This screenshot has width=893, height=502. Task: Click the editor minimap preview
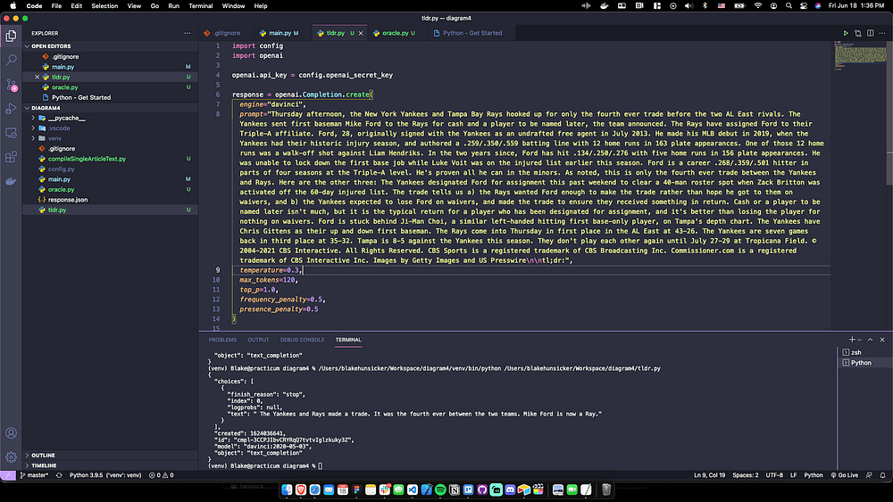coord(859,57)
